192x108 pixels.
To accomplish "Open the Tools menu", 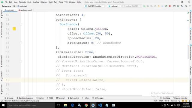I will (61, 2).
